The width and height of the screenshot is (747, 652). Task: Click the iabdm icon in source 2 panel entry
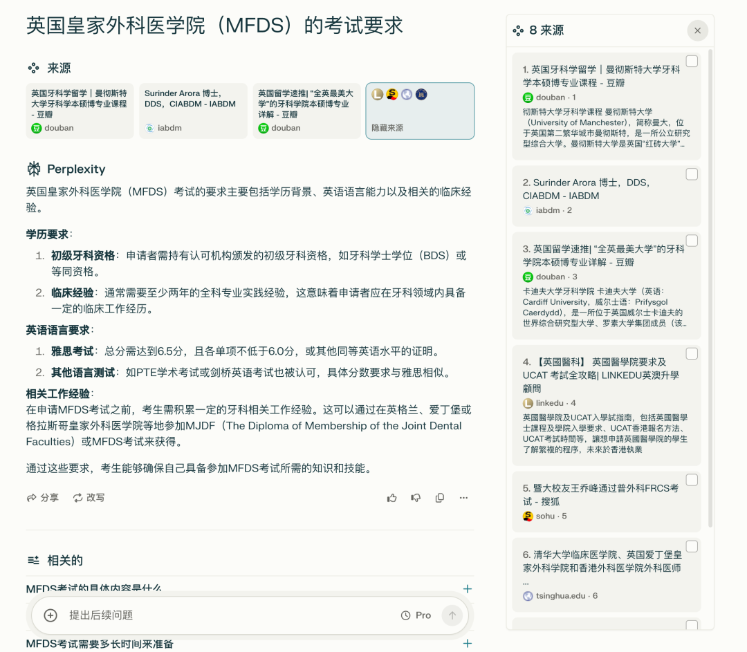tap(528, 210)
